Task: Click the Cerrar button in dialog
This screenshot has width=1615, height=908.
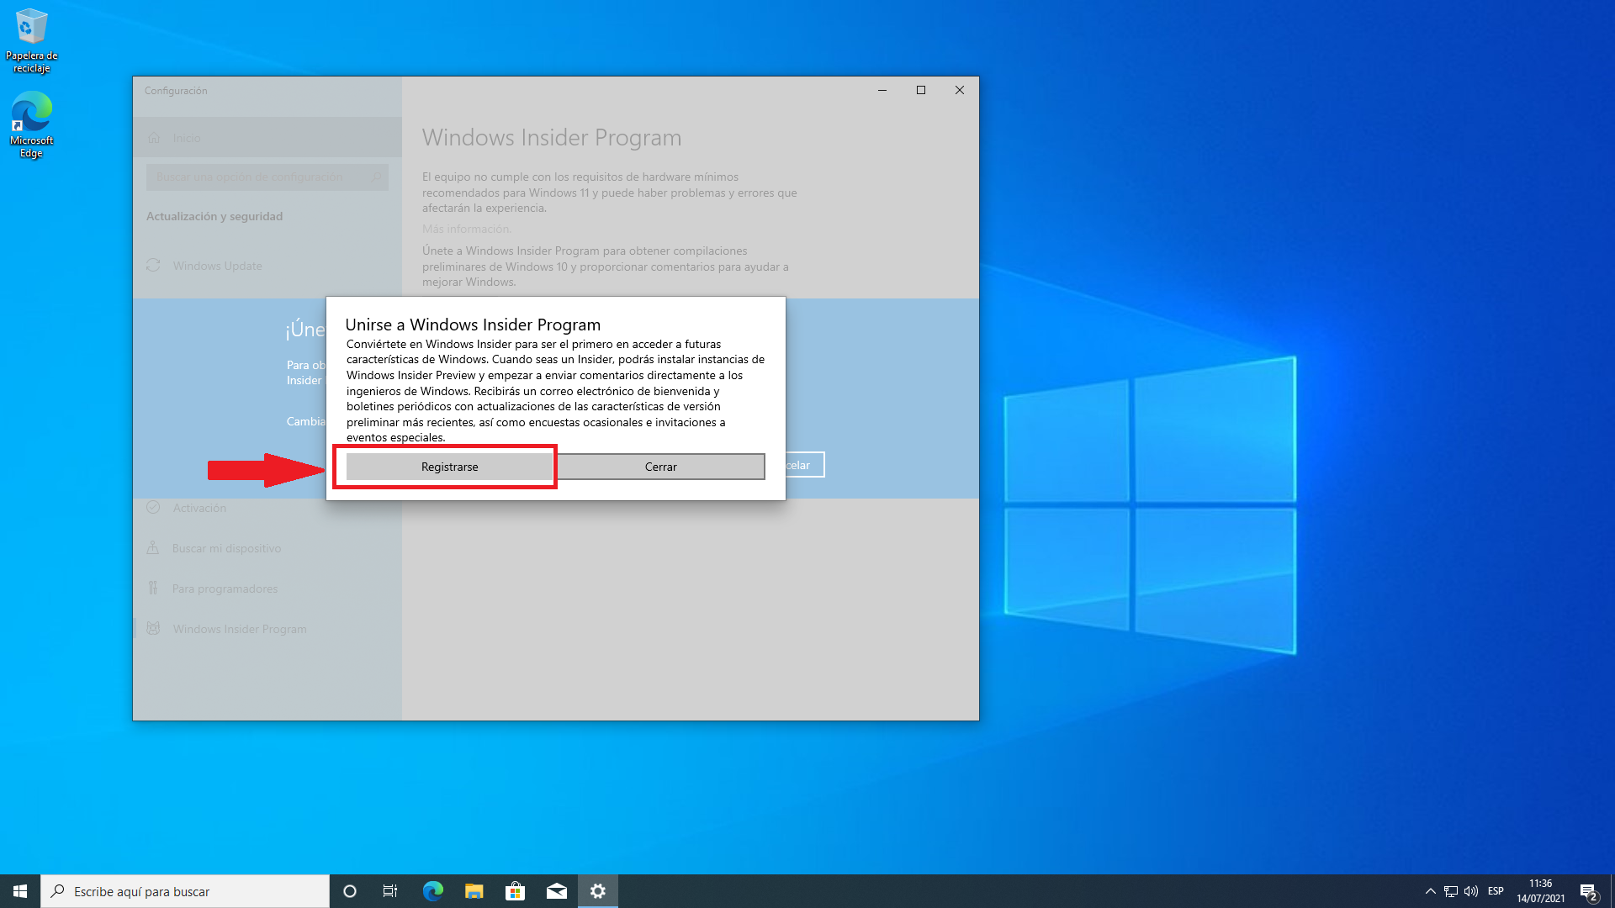Action: 660,467
